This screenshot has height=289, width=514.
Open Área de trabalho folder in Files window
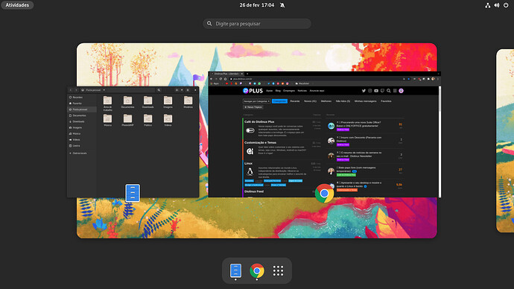tap(107, 103)
